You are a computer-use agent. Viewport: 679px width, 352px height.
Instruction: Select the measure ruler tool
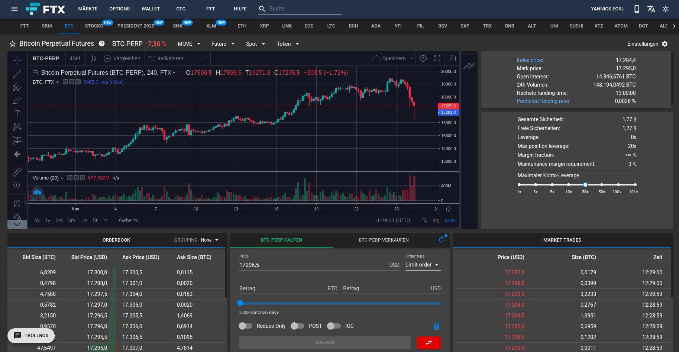coord(17,172)
